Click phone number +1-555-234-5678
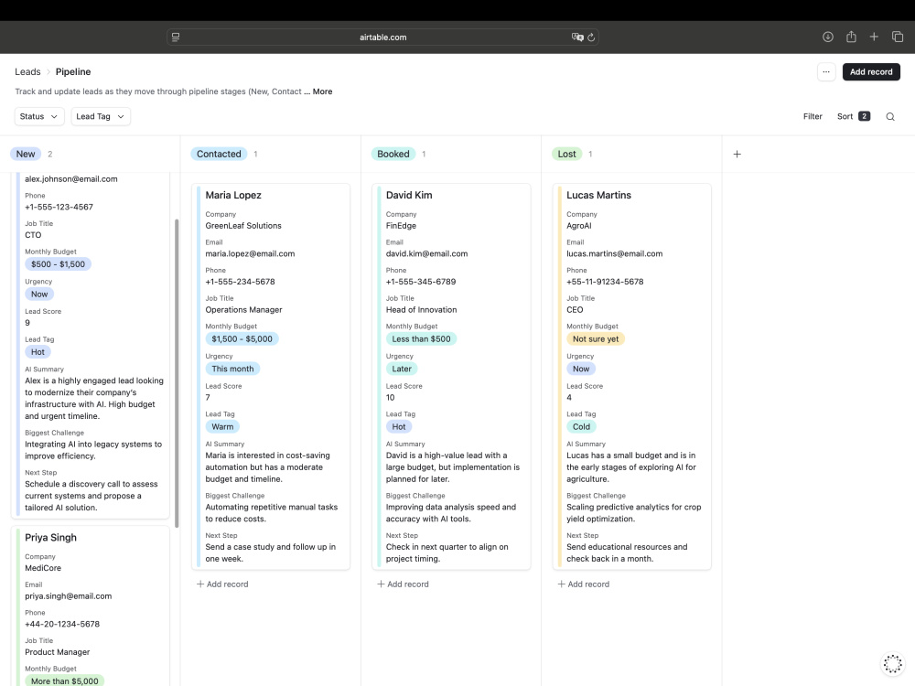Image resolution: width=915 pixels, height=686 pixels. (x=240, y=282)
